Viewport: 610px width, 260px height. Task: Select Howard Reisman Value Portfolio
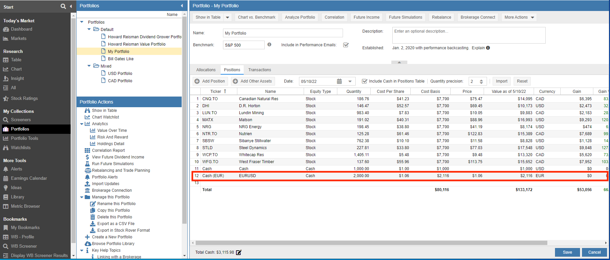137,44
